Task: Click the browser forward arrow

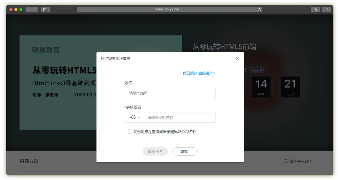Action: (35, 9)
